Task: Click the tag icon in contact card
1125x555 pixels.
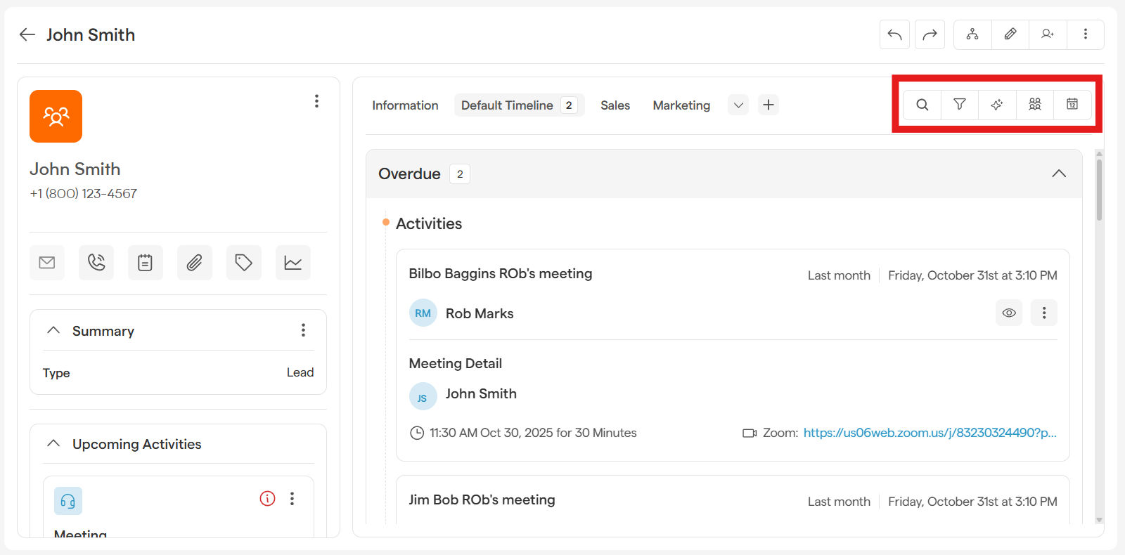Action: click(244, 263)
